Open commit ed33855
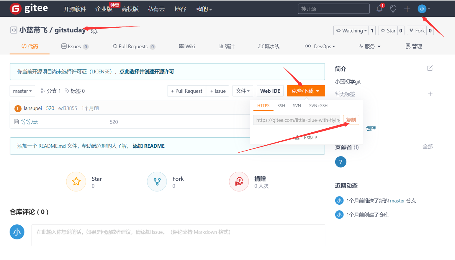 [x=68, y=108]
